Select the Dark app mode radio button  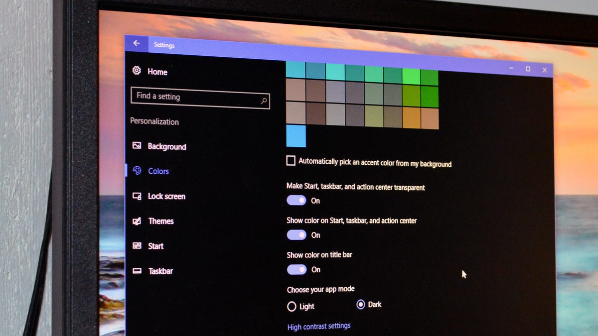[361, 304]
